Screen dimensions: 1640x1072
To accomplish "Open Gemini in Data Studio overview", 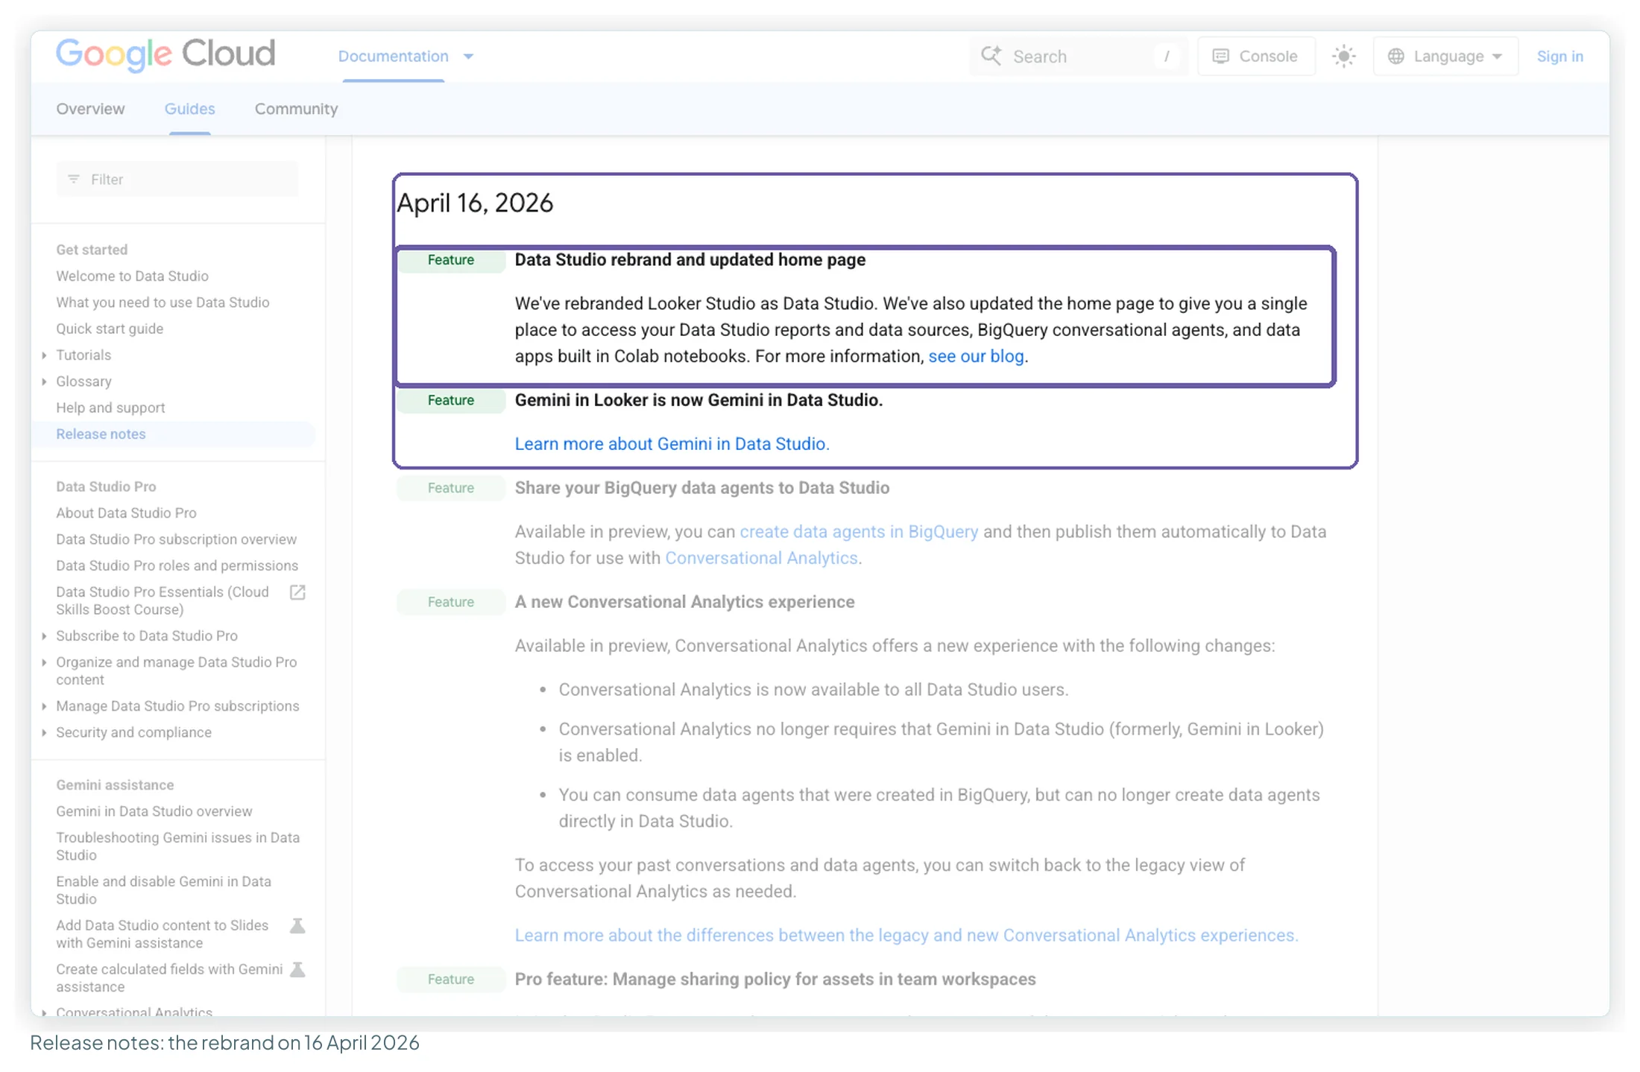I will click(154, 811).
